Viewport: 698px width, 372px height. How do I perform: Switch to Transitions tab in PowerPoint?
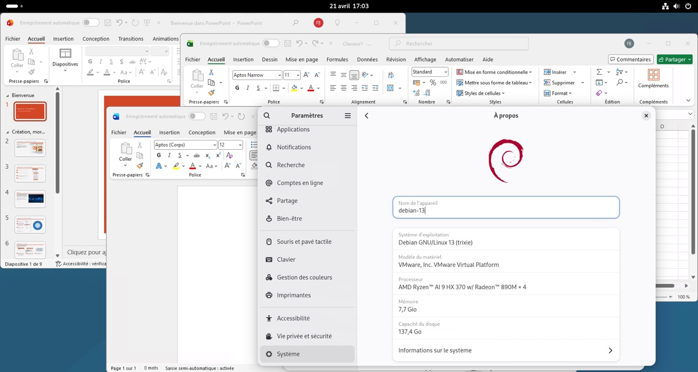(x=130, y=39)
